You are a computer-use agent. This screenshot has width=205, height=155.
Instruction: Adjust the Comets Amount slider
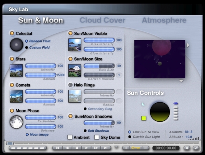click(41, 101)
